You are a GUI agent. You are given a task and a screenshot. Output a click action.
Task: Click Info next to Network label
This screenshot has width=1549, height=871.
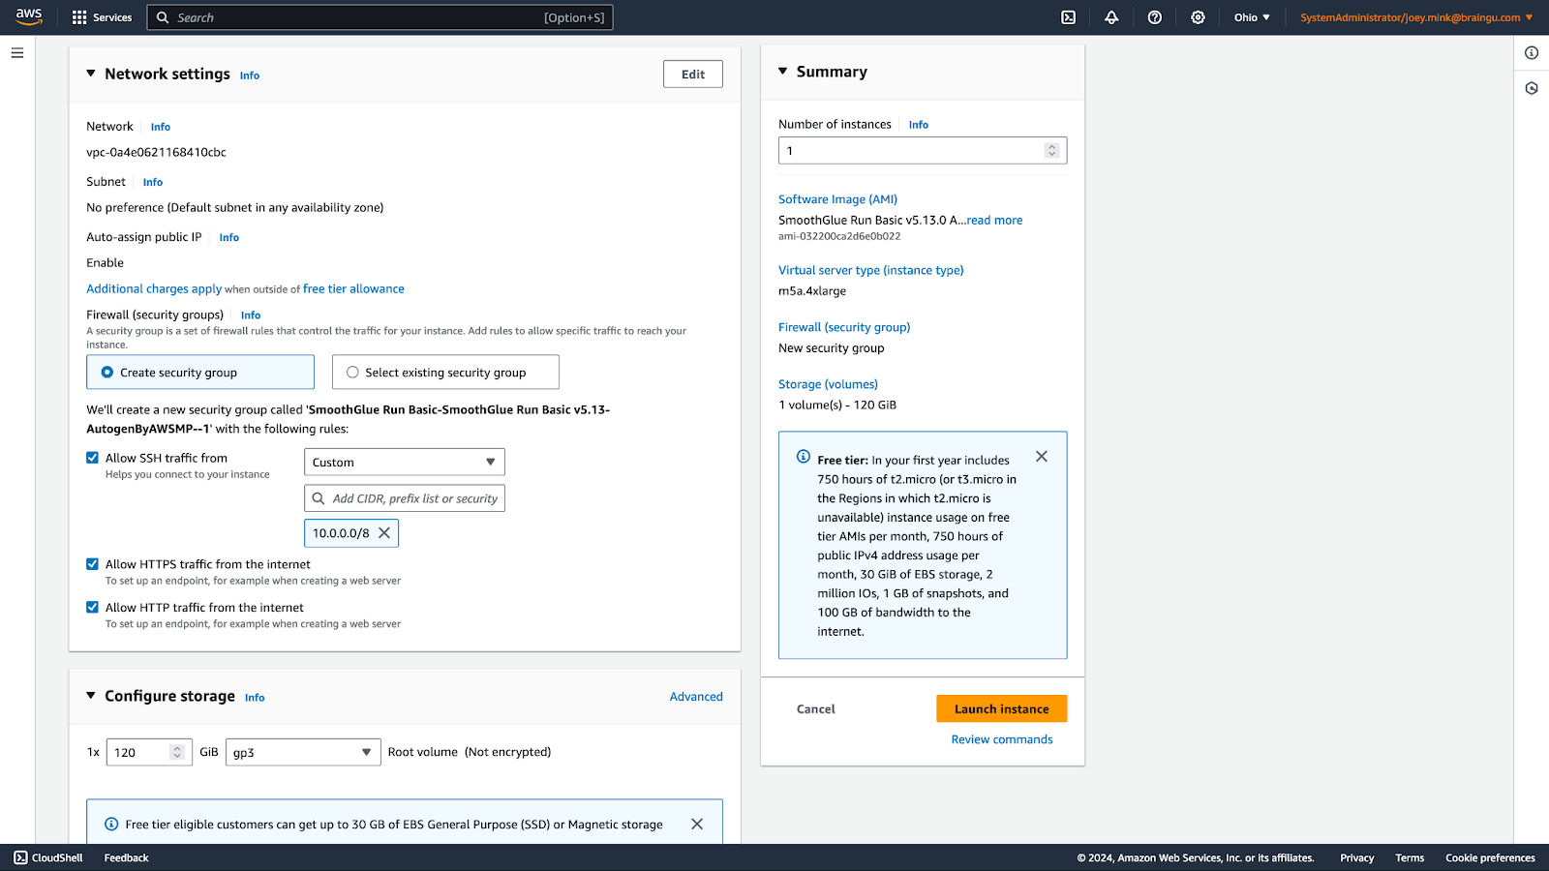point(161,127)
